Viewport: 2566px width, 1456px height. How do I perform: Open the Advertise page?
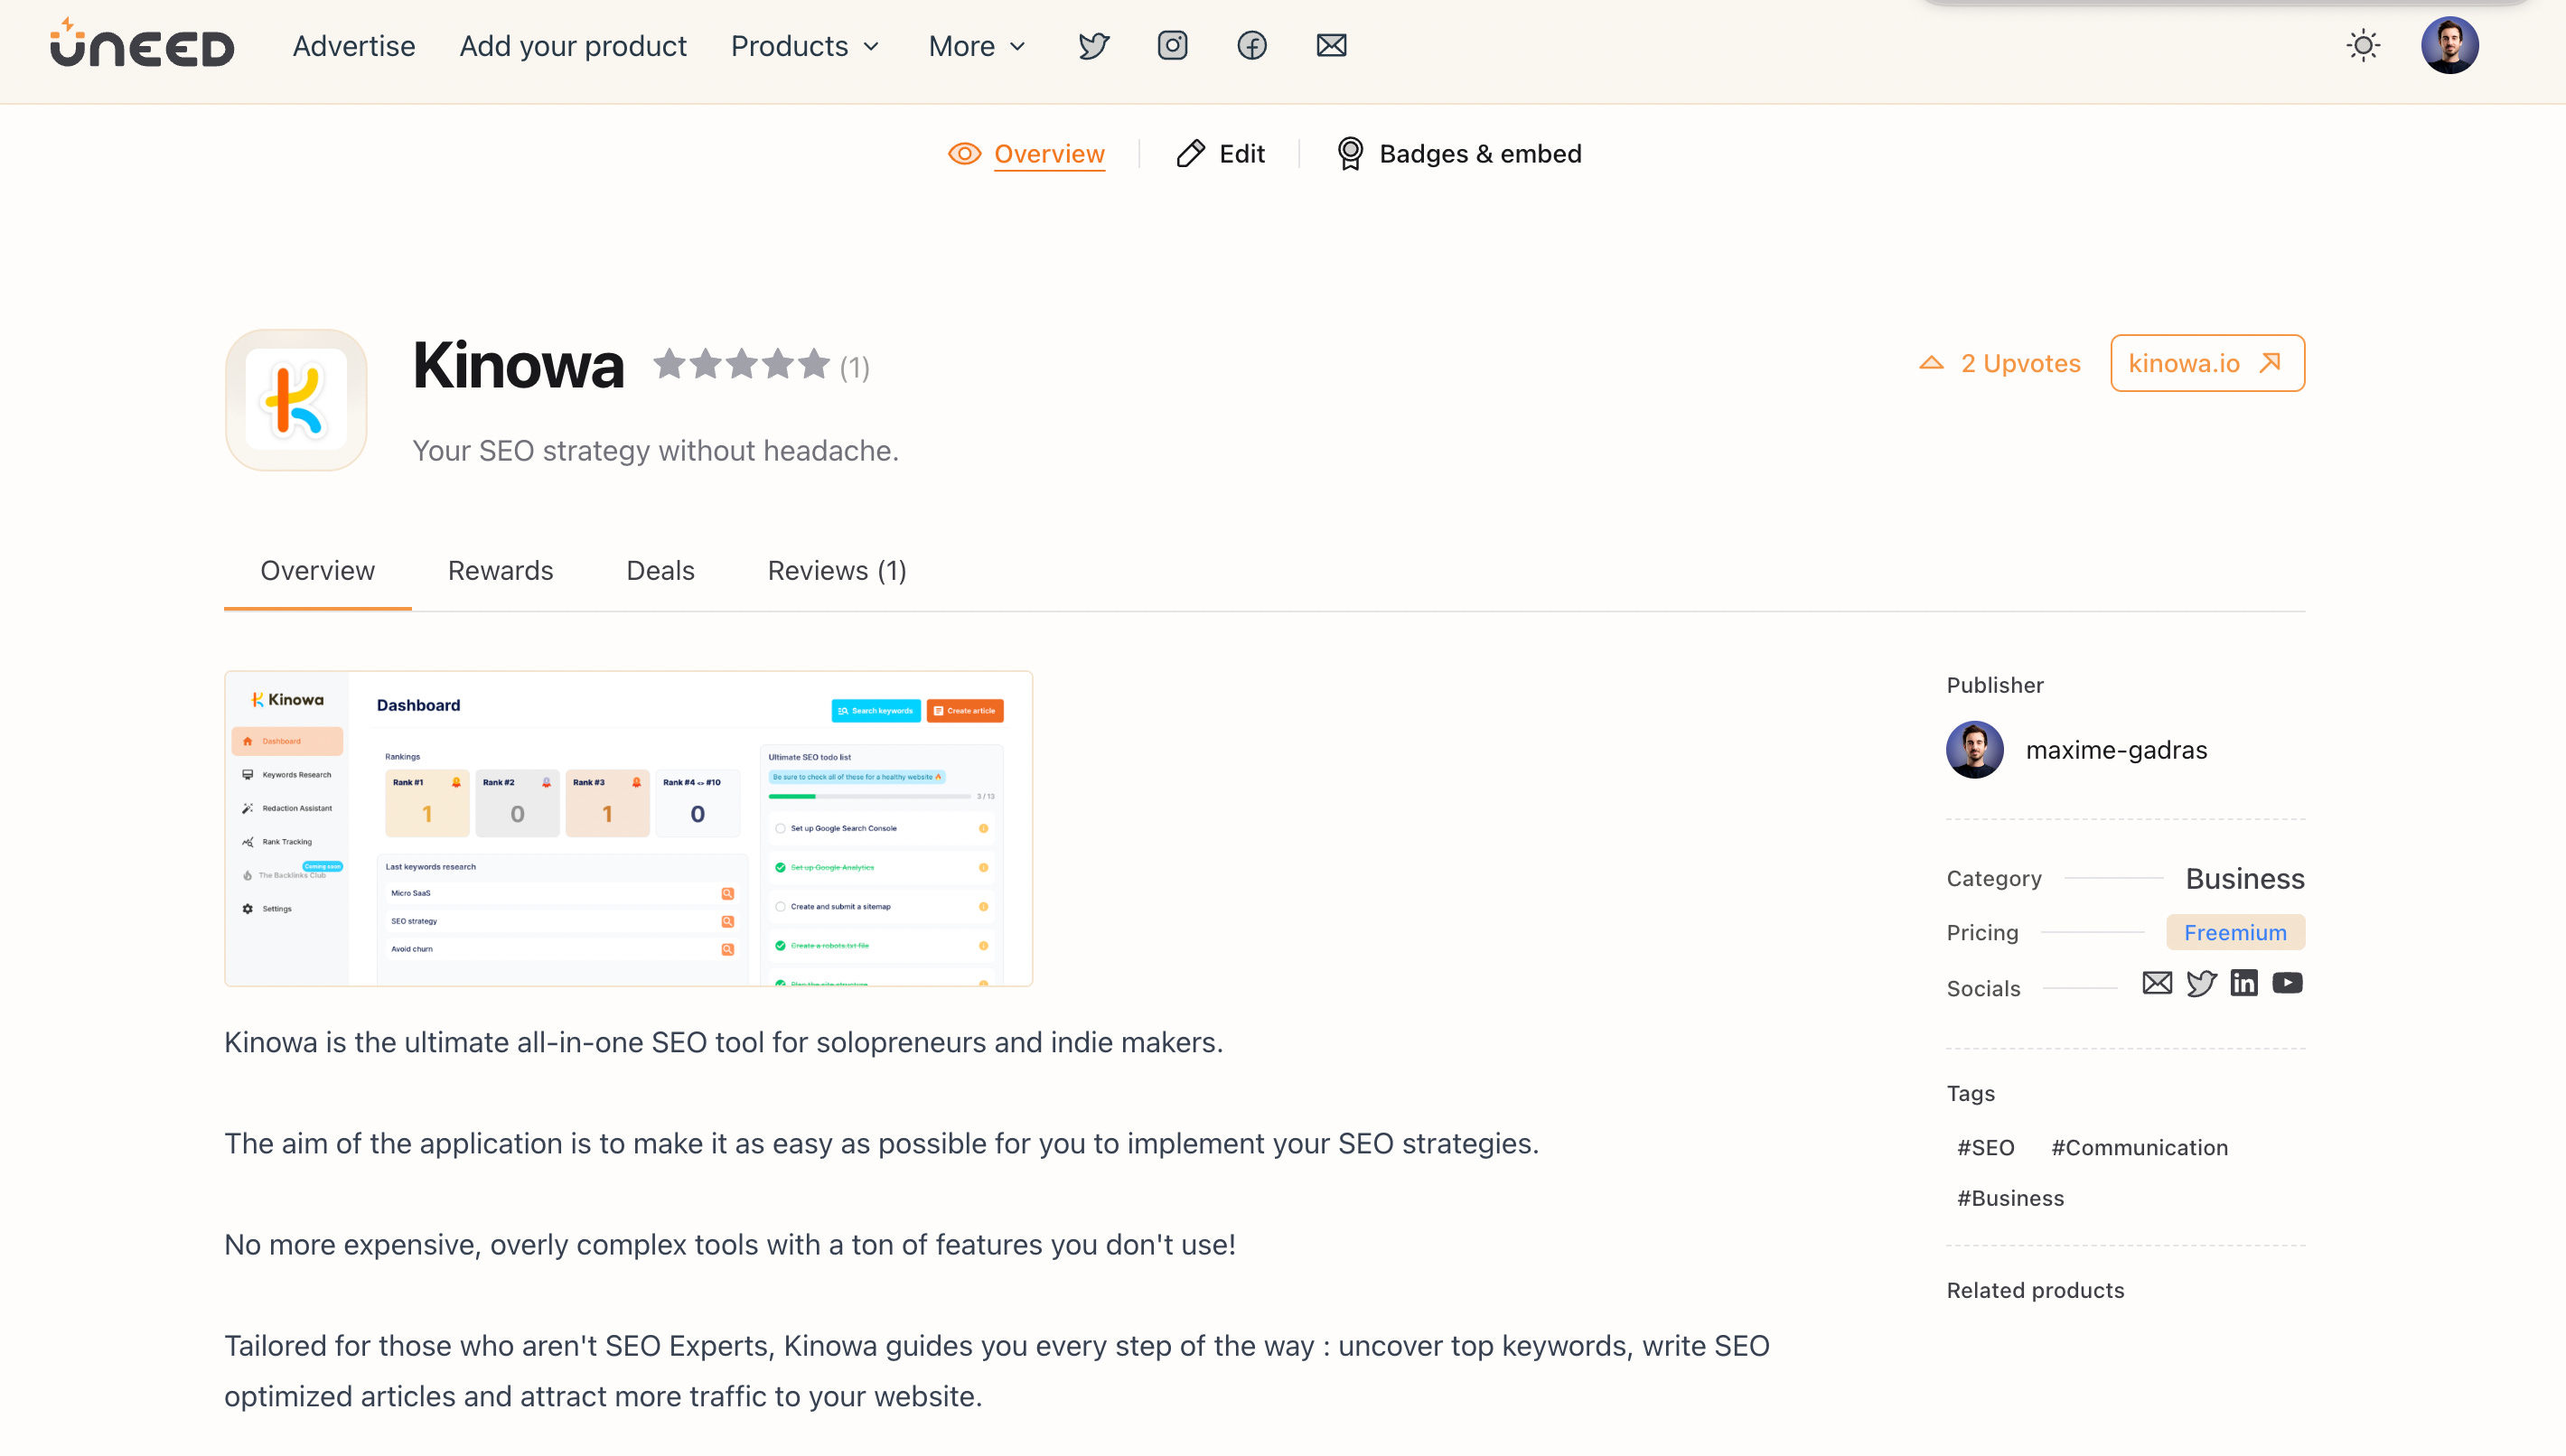(x=353, y=46)
